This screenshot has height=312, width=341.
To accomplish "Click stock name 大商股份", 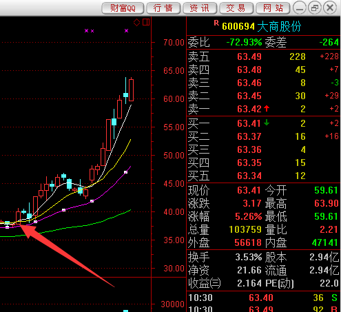I will (x=279, y=27).
